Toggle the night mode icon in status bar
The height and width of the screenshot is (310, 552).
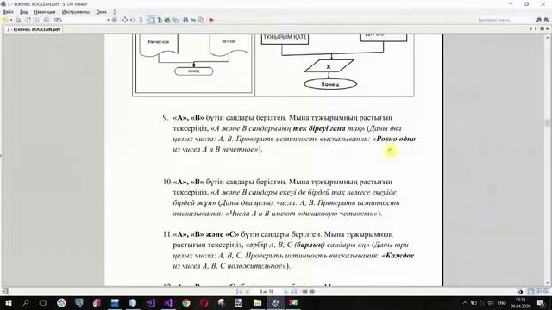pos(521,292)
